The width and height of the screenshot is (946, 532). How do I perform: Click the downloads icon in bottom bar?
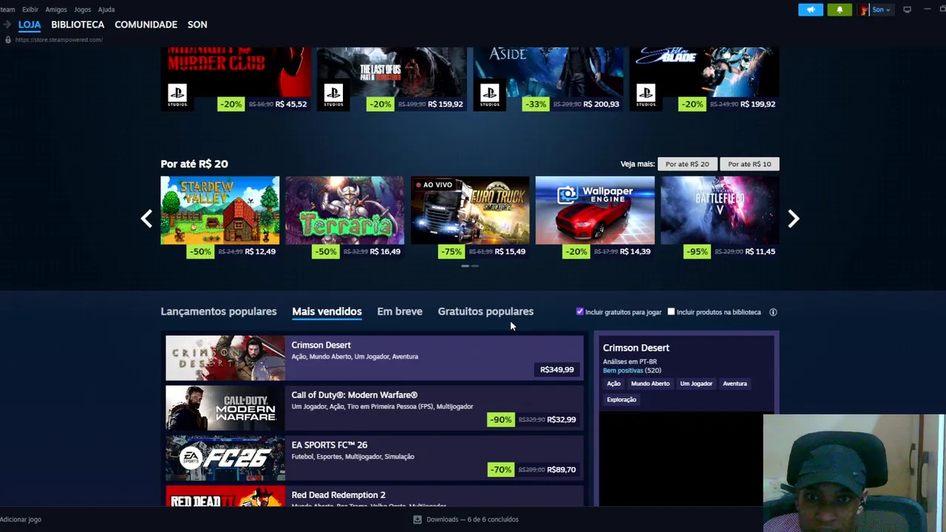[x=418, y=519]
